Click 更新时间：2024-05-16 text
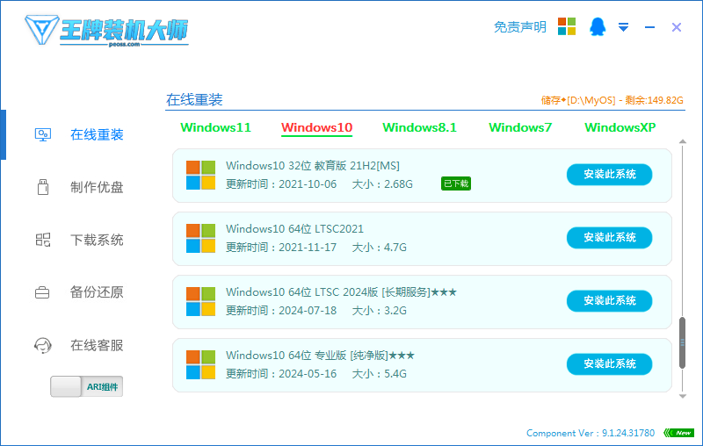 tap(281, 373)
